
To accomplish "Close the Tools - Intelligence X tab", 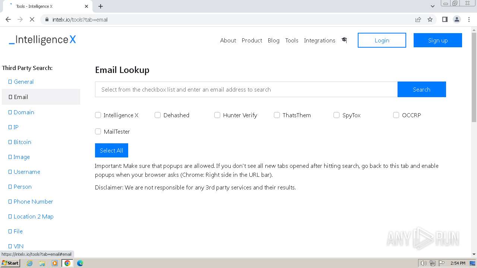I will click(86, 6).
